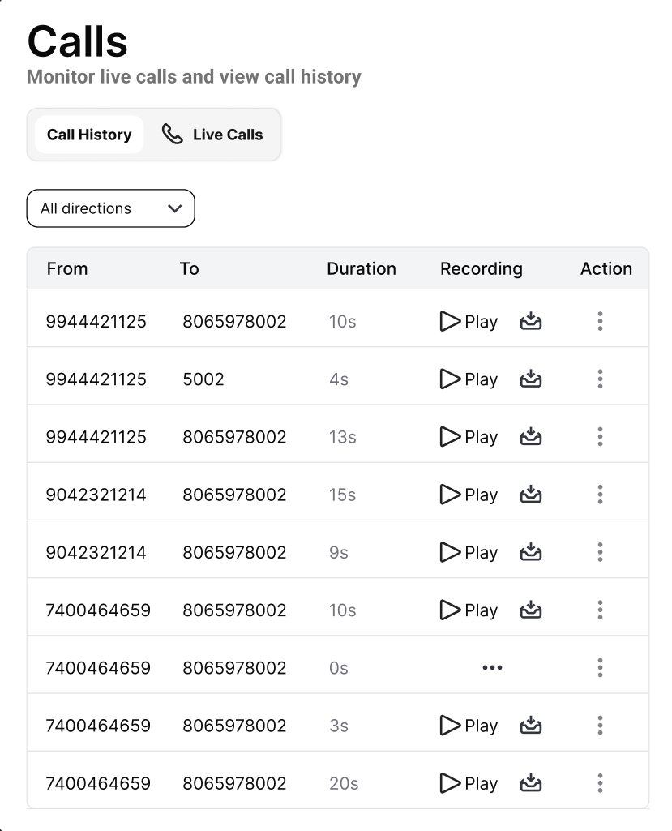Open action menu for the 0s call

coord(600,668)
